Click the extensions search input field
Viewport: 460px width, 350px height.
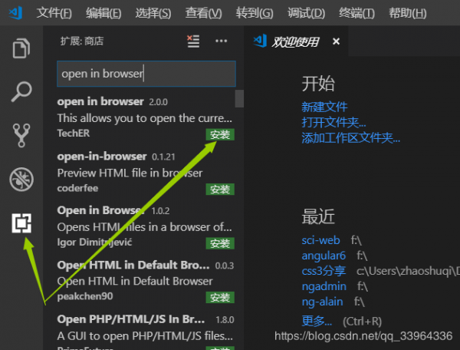(x=146, y=74)
